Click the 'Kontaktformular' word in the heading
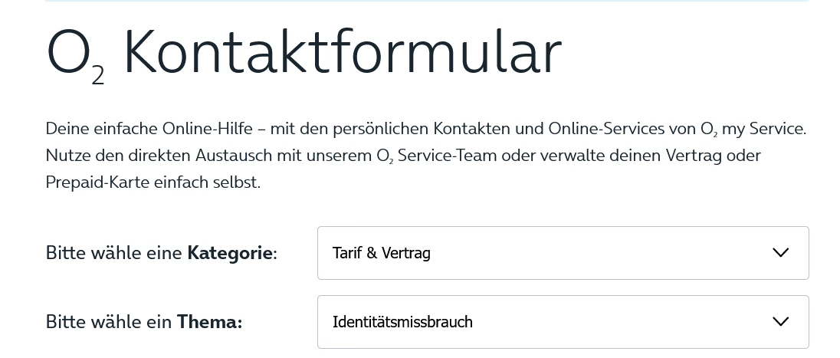This screenshot has width=840, height=358. (x=343, y=54)
